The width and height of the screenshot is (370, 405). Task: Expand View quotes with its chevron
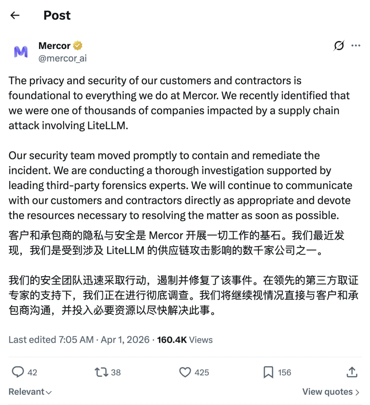click(x=357, y=392)
